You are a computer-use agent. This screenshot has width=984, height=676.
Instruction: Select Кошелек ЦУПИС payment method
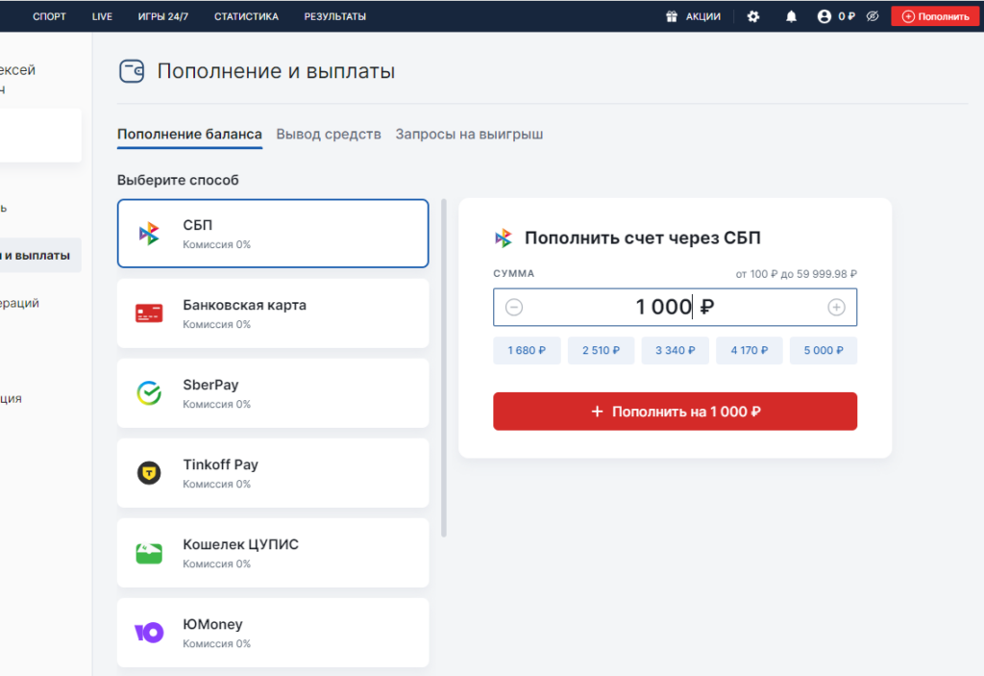click(x=273, y=553)
